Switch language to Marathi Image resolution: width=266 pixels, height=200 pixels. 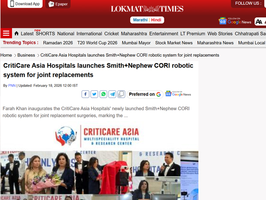[140, 20]
